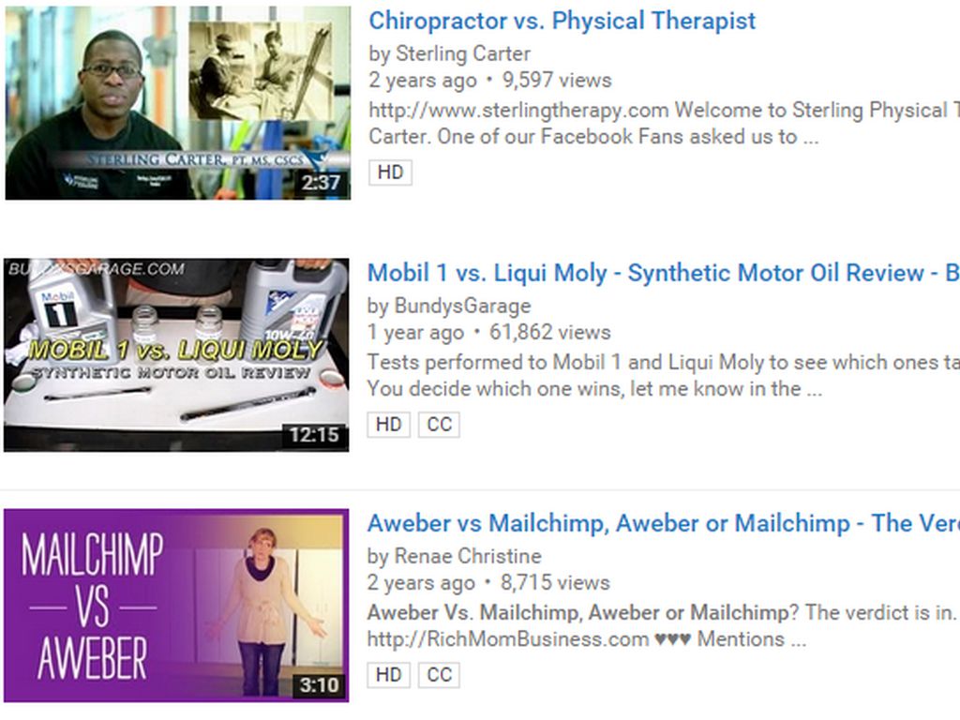The height and width of the screenshot is (720, 960).
Task: Click the RichMomBusiness.com description text
Action: point(507,639)
